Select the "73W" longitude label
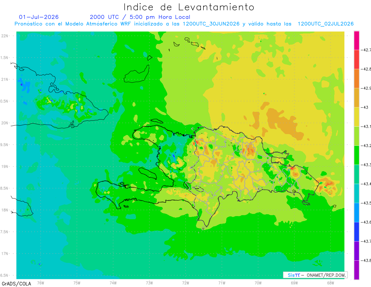 tap(149, 283)
